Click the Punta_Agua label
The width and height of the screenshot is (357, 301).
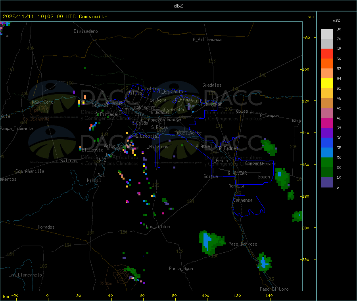click(x=181, y=269)
